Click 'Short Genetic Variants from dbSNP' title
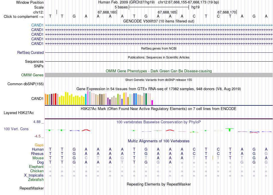This screenshot has width=273, height=195. 159,80
